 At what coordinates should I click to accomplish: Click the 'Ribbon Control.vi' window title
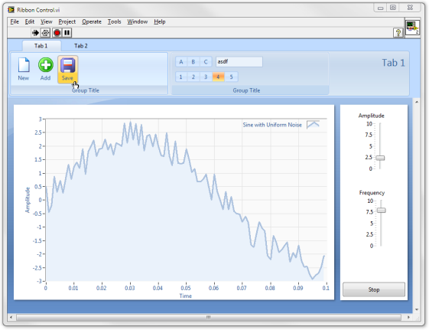pos(38,10)
